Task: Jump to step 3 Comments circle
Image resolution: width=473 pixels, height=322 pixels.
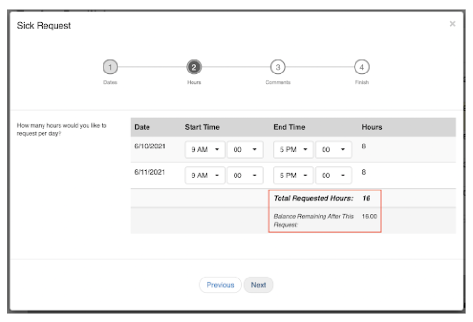Action: click(x=278, y=67)
